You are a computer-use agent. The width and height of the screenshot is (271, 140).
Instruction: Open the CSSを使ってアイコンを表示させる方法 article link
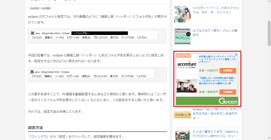click(216, 10)
